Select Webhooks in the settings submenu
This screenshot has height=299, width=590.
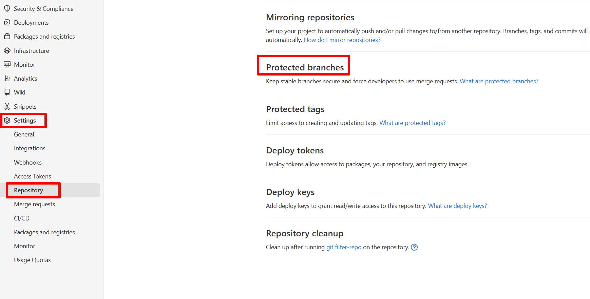(27, 162)
